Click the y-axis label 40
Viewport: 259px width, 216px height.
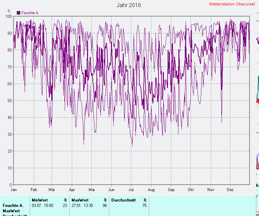[9, 118]
